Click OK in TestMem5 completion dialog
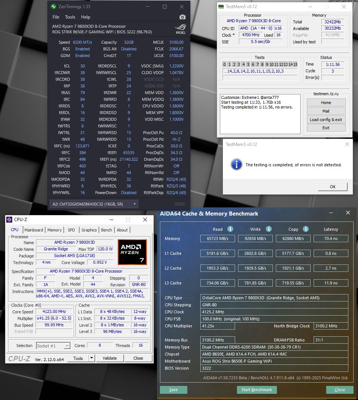Image resolution: width=358 pixels, height=400 pixels. click(333, 186)
